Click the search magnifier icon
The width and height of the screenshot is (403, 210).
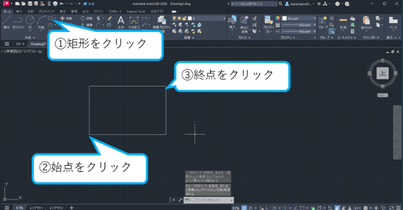281,3
